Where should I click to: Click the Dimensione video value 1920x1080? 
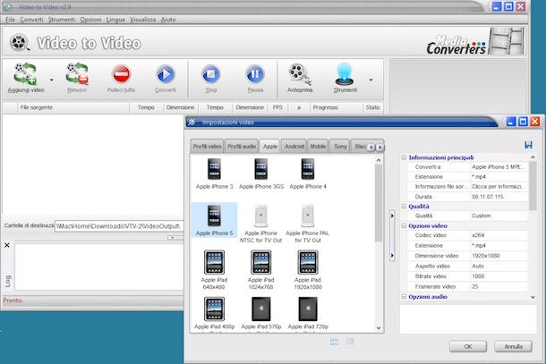(x=499, y=256)
